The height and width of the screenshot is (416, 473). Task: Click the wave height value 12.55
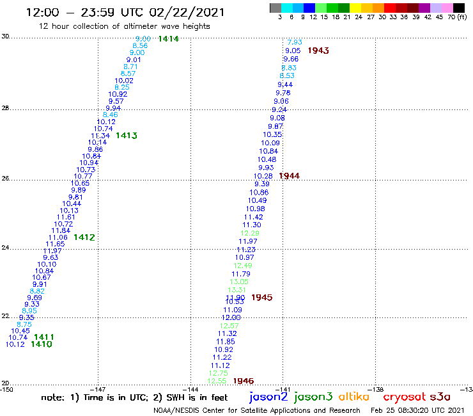[217, 381]
